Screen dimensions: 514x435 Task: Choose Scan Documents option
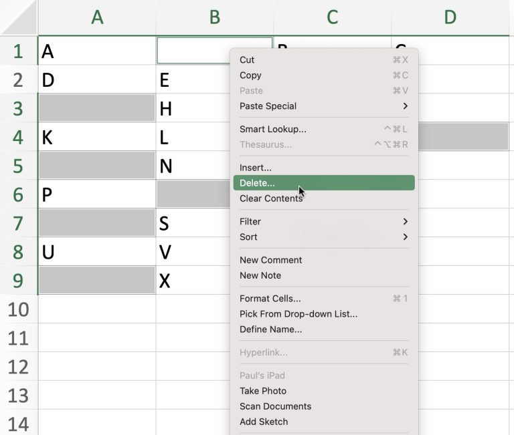[275, 406]
